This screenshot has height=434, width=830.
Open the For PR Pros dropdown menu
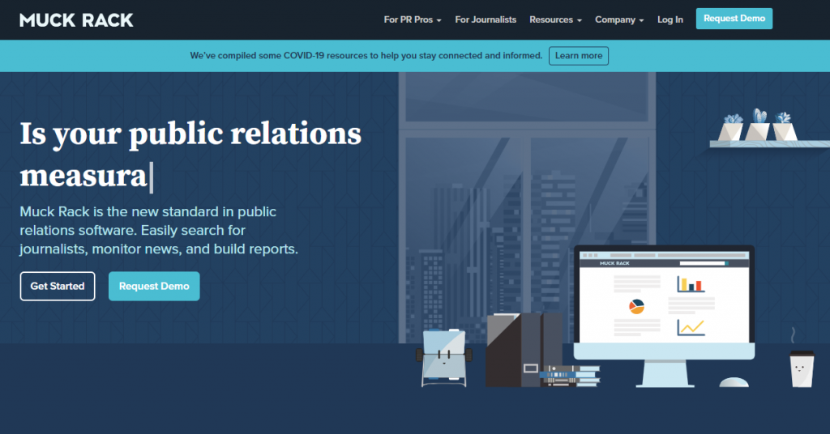pos(413,19)
